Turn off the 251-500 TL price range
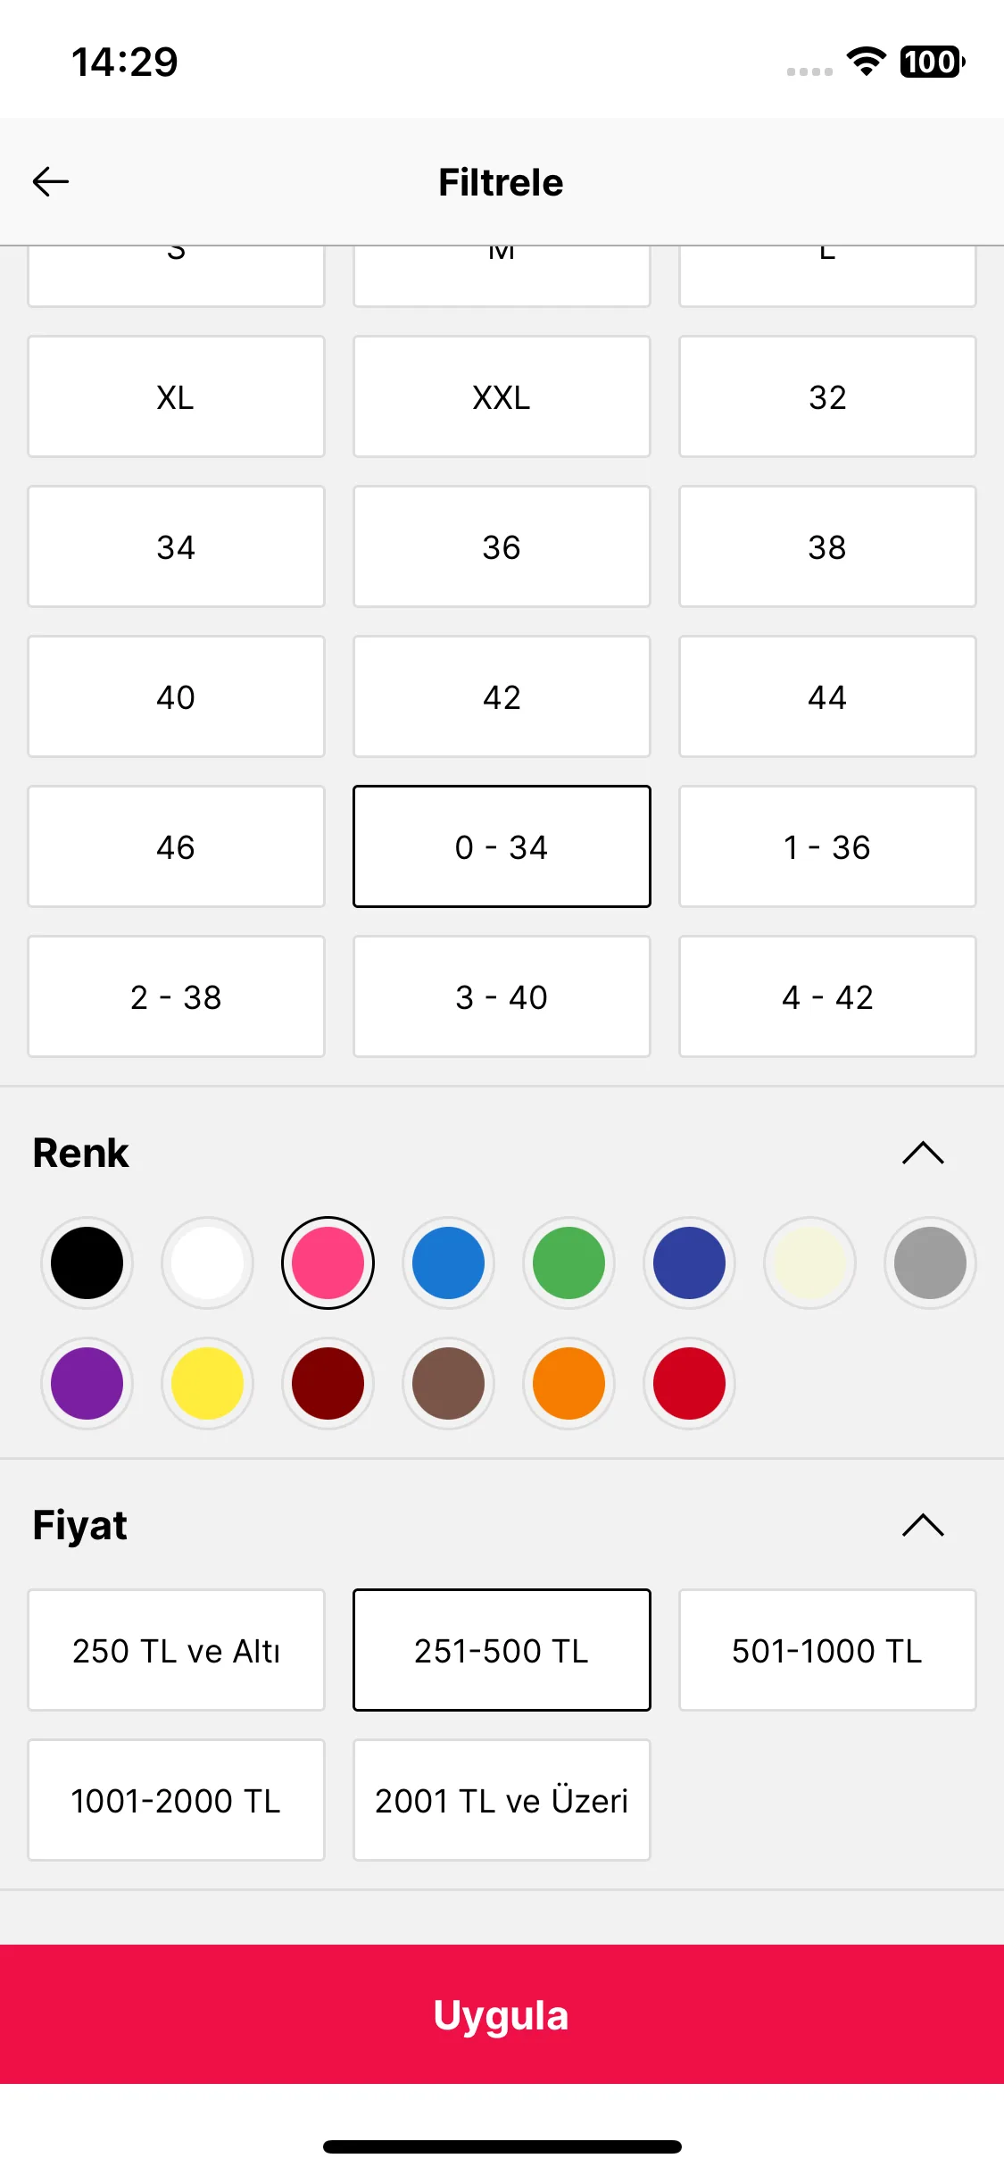 click(x=502, y=1650)
